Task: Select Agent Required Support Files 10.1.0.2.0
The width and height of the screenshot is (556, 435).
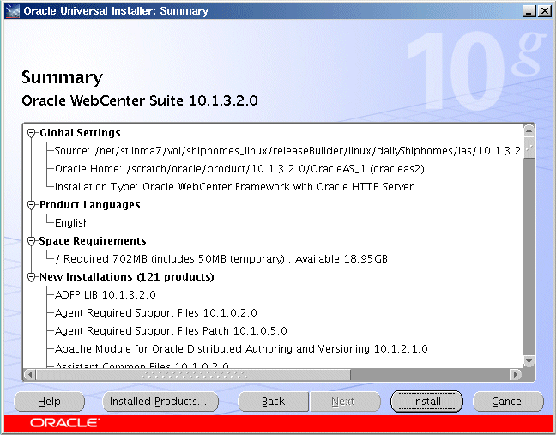Action: tap(156, 313)
